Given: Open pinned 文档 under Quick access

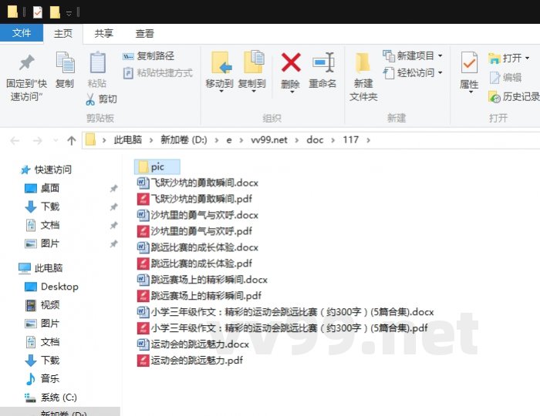Looking at the screenshot, I should (x=42, y=225).
